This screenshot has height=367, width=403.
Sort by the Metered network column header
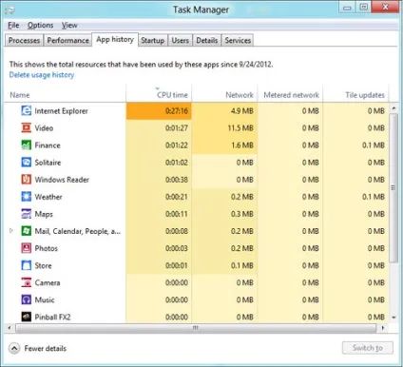(291, 94)
